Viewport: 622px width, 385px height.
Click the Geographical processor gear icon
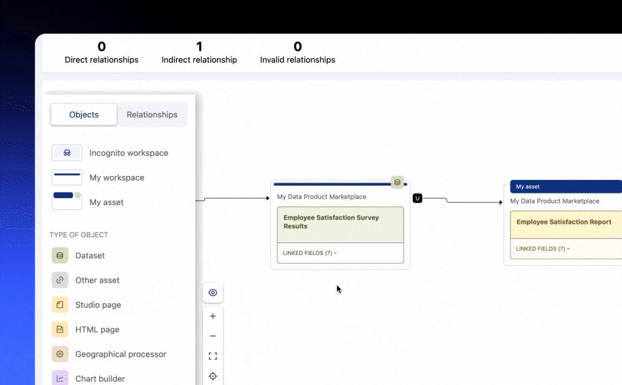coord(60,354)
